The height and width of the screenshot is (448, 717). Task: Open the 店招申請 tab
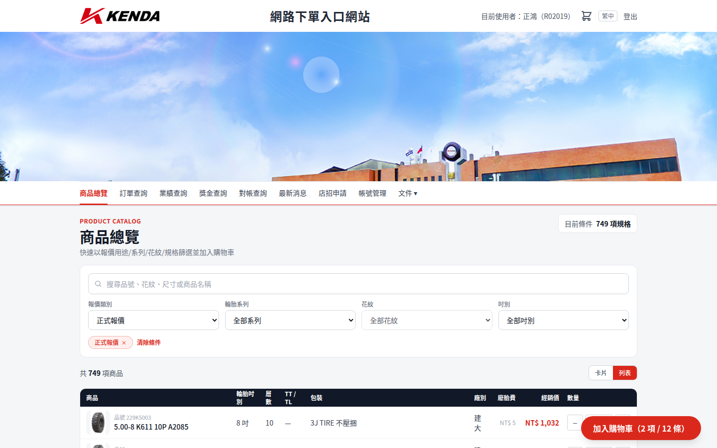click(x=333, y=193)
